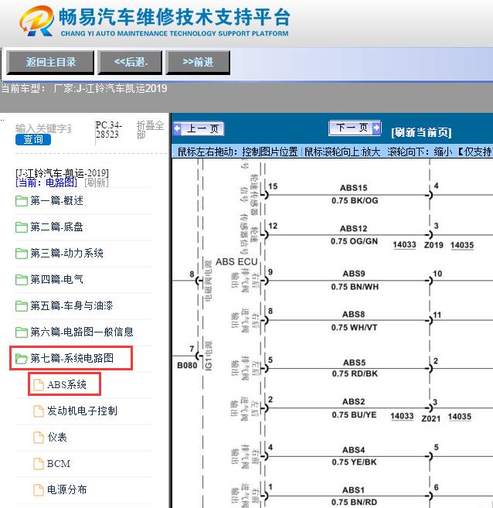Click the 折叠全部 collapse-all link
The width and height of the screenshot is (493, 508).
[150, 130]
